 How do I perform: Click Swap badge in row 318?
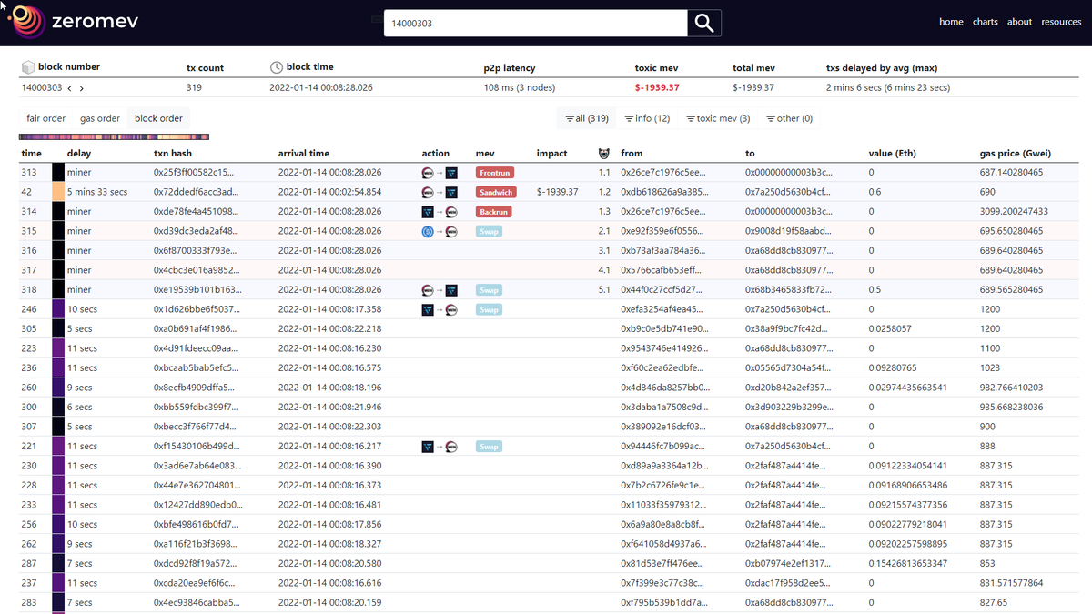coord(490,290)
